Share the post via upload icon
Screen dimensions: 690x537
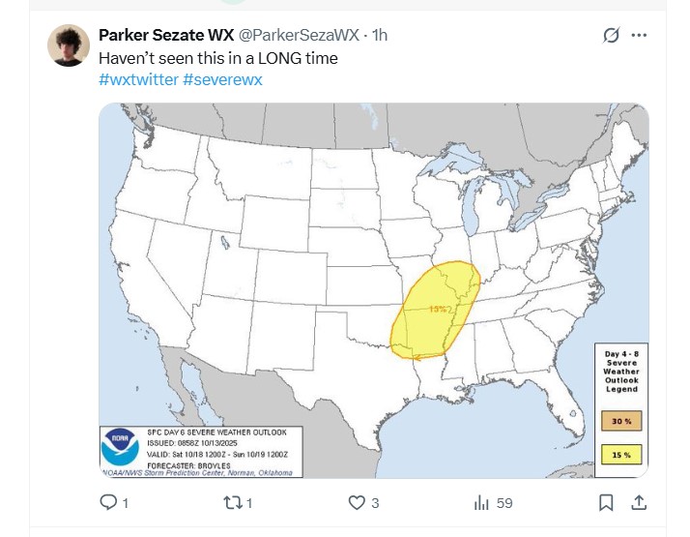pyautogui.click(x=638, y=502)
